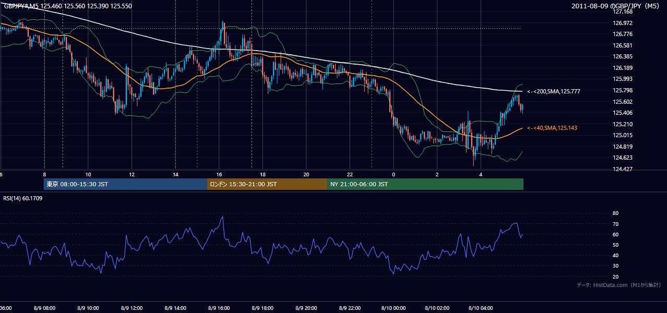Viewport: 667px width, 313px height.
Task: Select hour label 10 under the price chart
Action: [88, 174]
